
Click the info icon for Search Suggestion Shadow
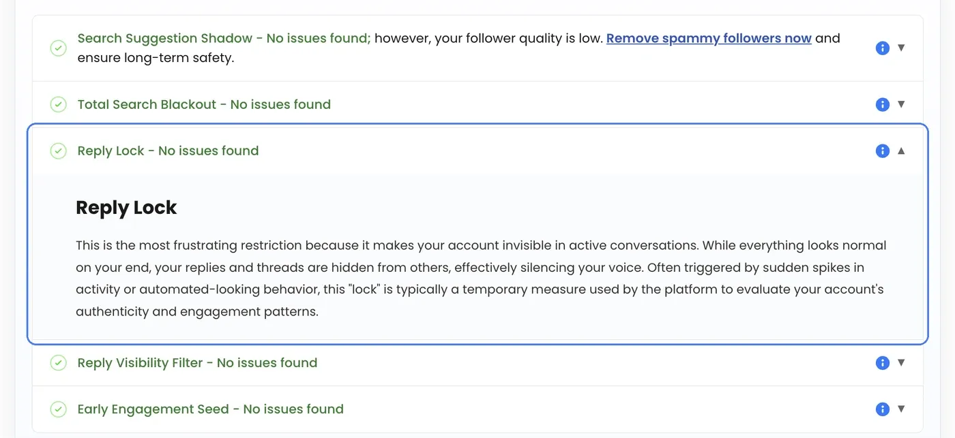pyautogui.click(x=882, y=48)
